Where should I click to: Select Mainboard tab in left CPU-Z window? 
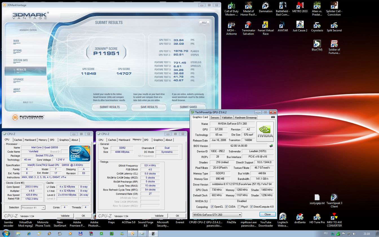30,140
